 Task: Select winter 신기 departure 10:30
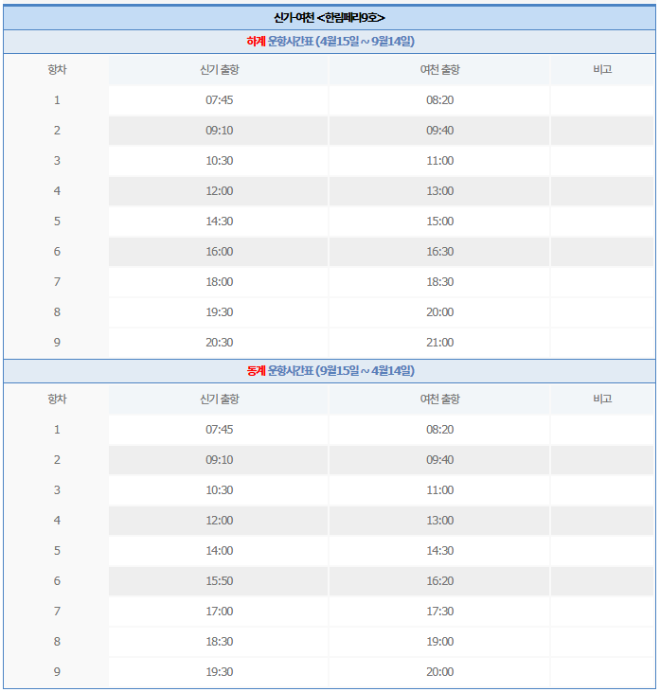(x=220, y=490)
